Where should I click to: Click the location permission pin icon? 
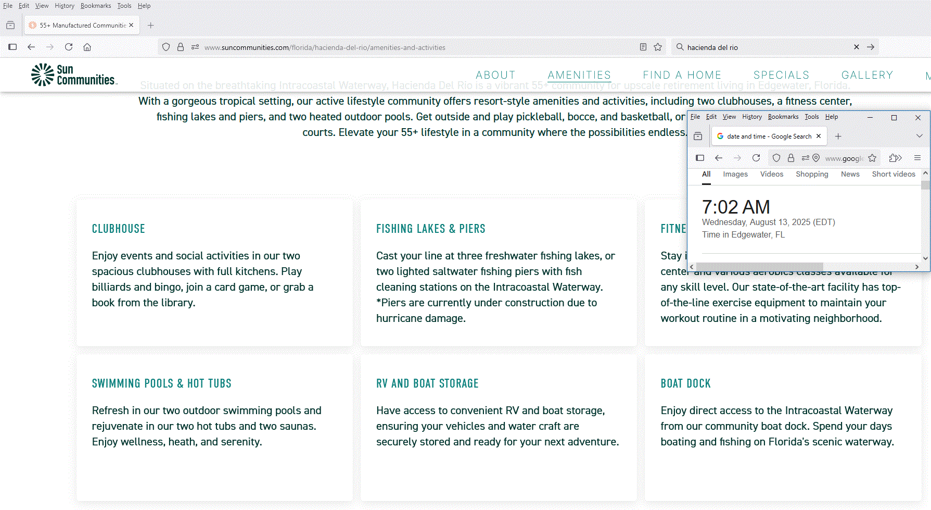(x=816, y=158)
